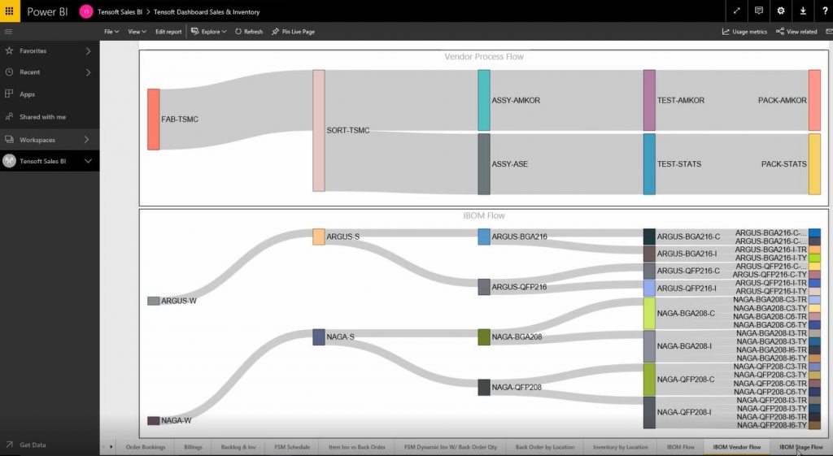Switch to the IBOM Flow tab
Screen dimensions: 833x456
[681, 447]
